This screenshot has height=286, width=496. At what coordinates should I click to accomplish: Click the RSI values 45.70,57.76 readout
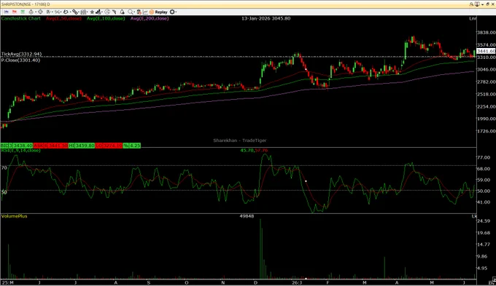point(254,150)
